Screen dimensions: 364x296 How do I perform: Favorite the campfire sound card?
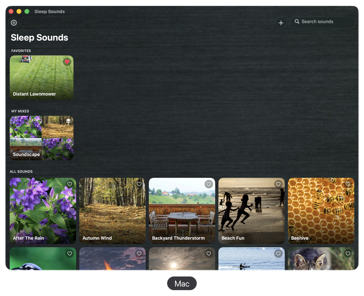pyautogui.click(x=139, y=253)
